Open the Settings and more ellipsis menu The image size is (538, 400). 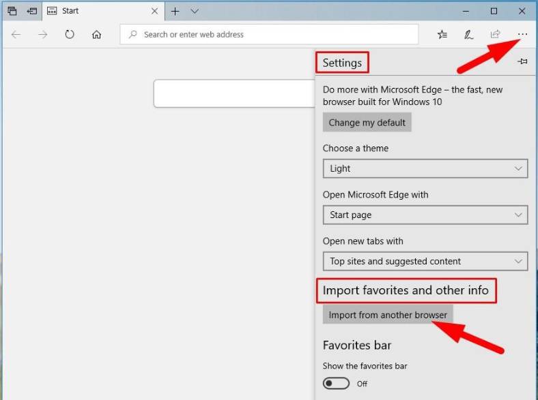[522, 34]
